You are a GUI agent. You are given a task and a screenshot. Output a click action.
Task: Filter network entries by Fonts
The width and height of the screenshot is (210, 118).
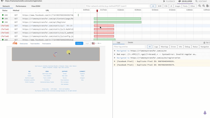point(185,6)
